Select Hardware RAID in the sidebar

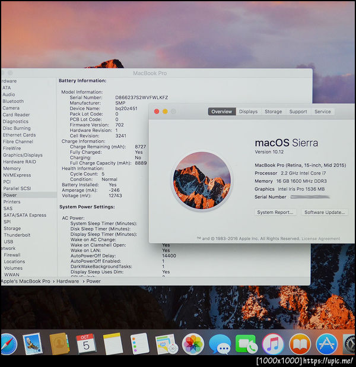tap(20, 162)
